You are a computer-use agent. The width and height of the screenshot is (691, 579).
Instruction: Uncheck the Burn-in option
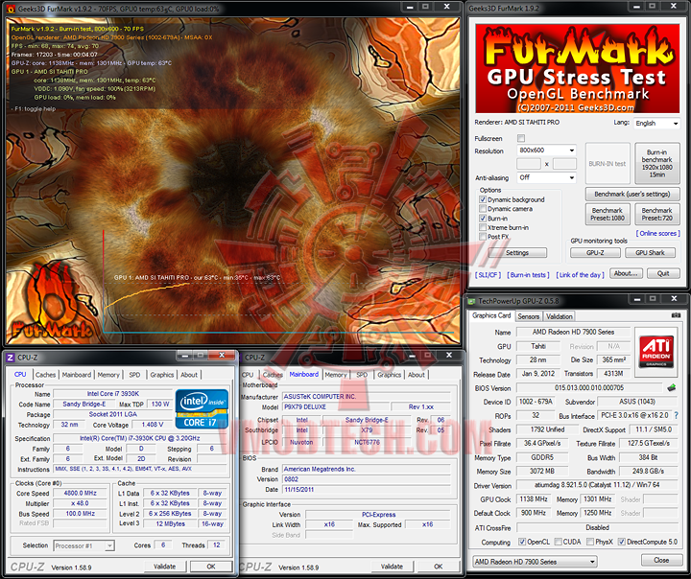[483, 219]
